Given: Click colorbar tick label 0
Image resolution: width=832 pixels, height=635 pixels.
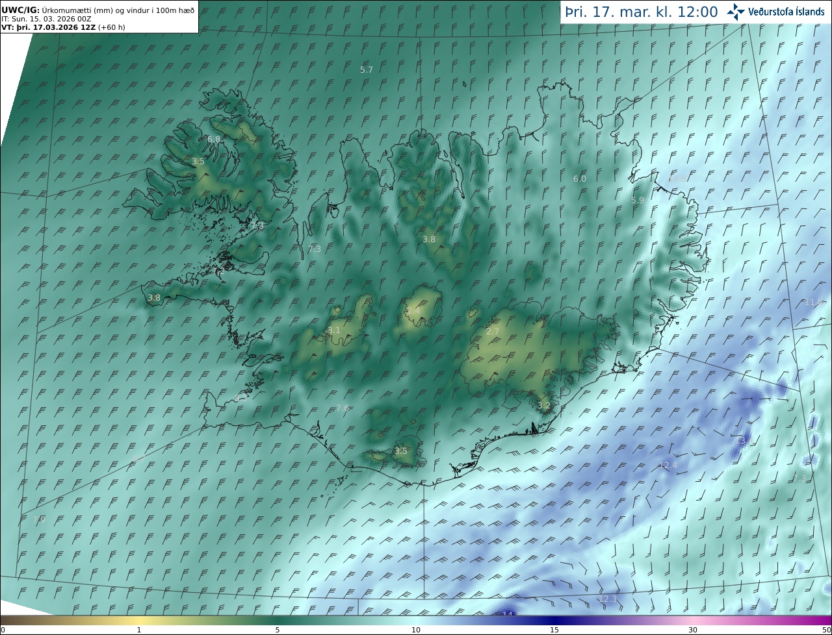Looking at the screenshot, I should [3, 630].
